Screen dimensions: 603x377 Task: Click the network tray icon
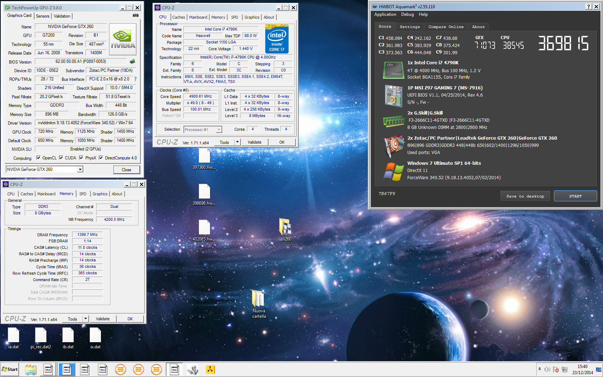coord(565,369)
